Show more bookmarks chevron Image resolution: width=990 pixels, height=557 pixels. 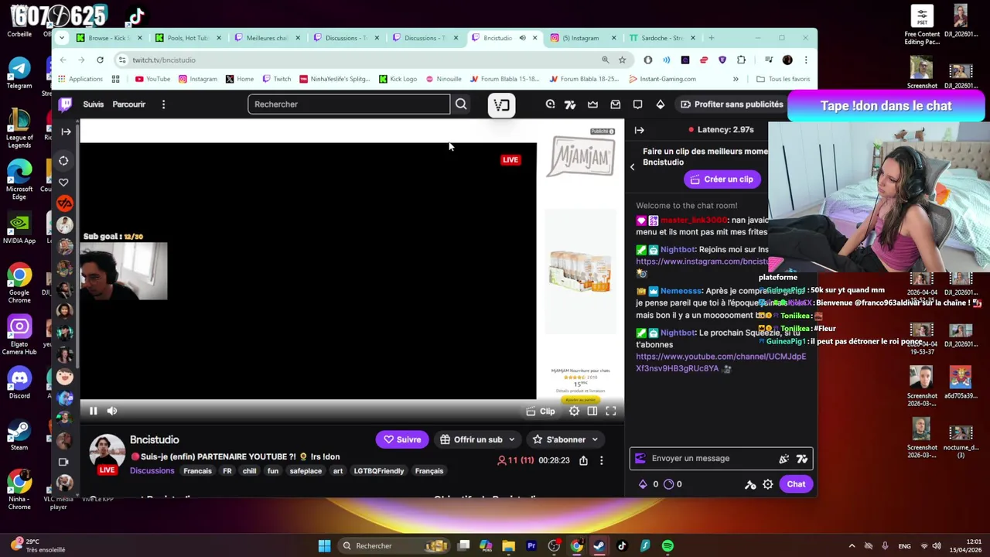click(736, 79)
